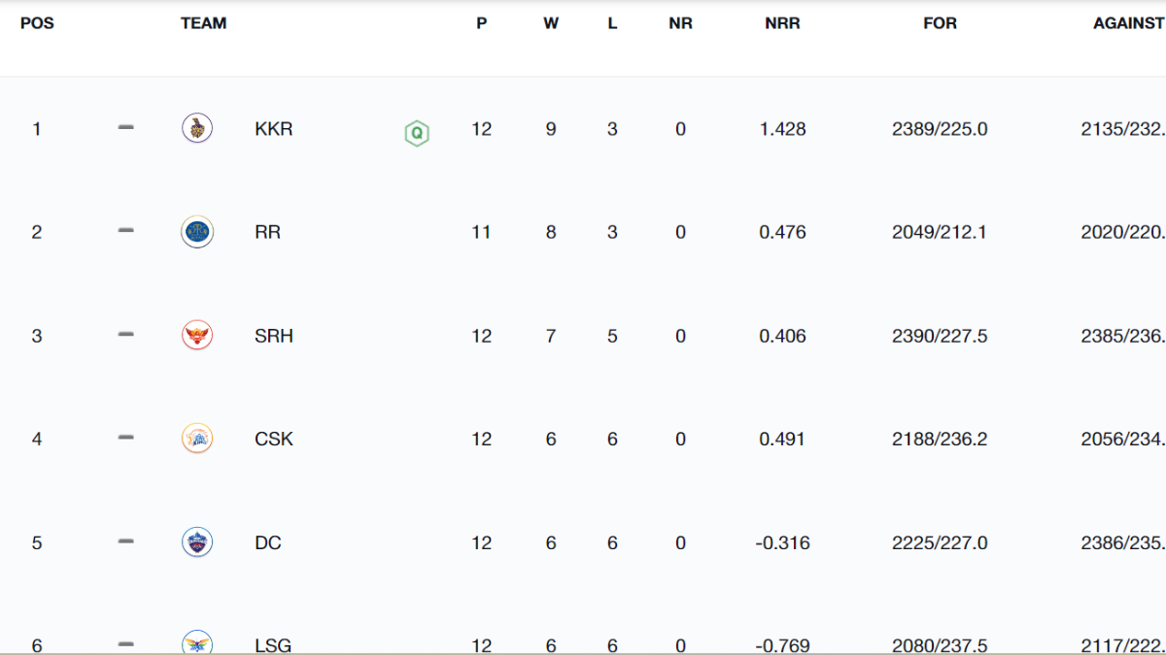Click the CSK team logo icon
Screen dimensions: 1166x655
pos(197,439)
